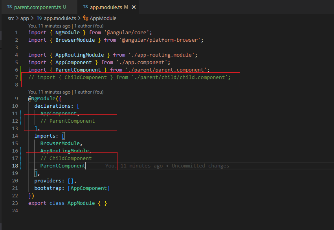Click the inline blame 'Uncommitted changes' text
This screenshot has height=230, width=334.
(200, 166)
